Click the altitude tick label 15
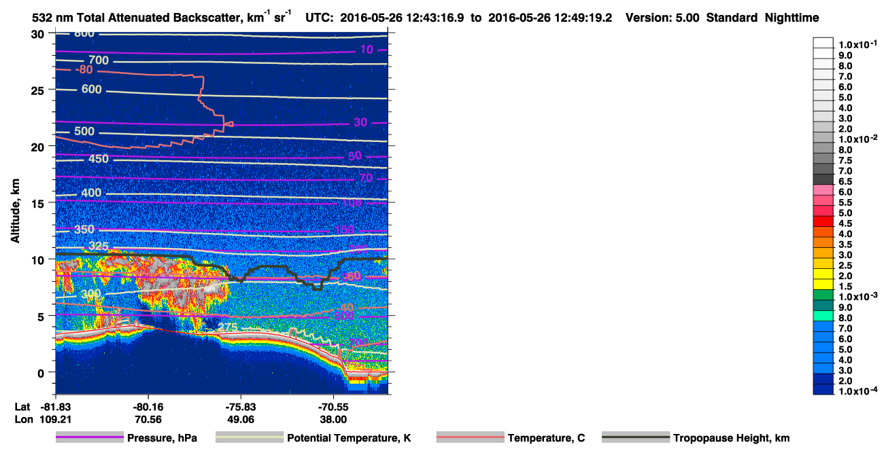 click(39, 203)
